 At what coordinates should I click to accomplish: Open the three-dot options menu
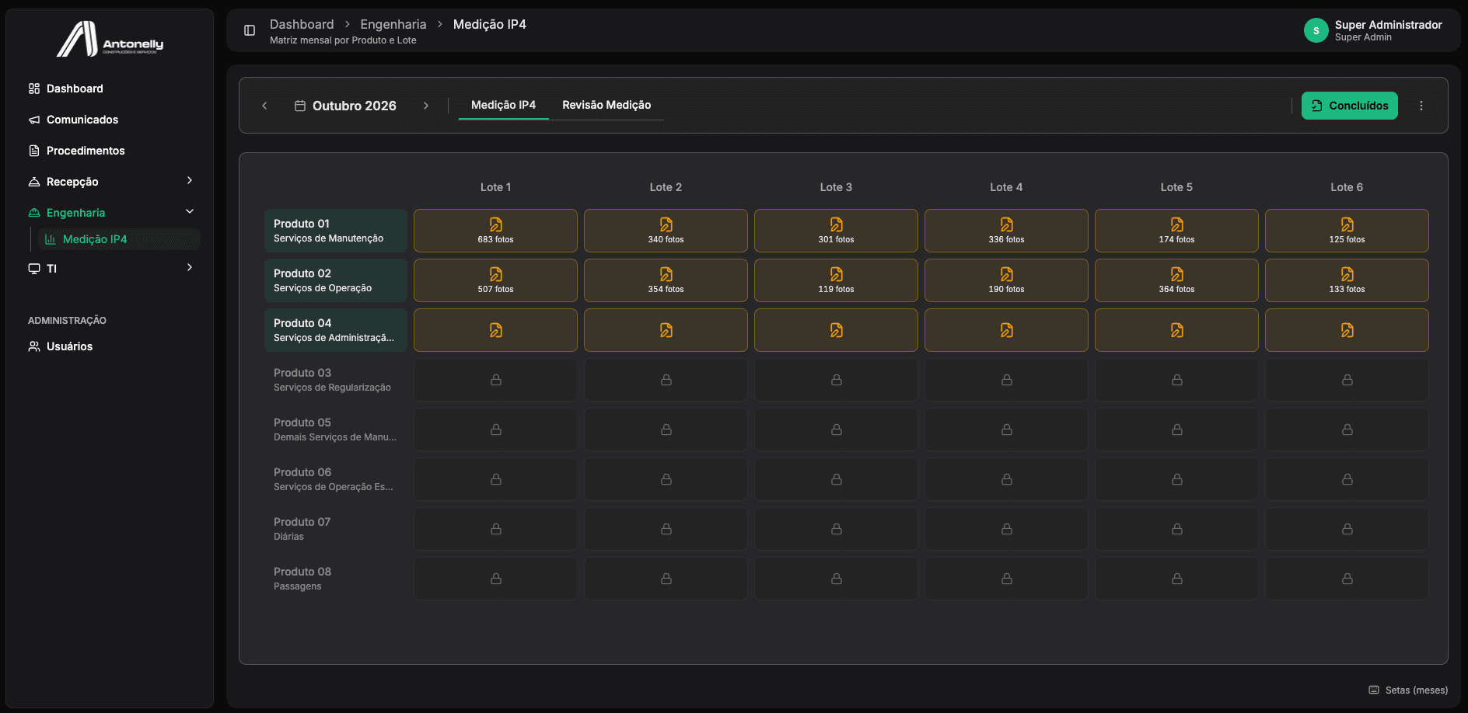point(1421,106)
